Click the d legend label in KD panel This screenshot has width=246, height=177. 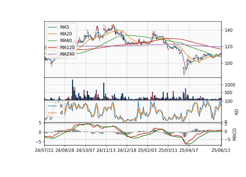click(61, 113)
